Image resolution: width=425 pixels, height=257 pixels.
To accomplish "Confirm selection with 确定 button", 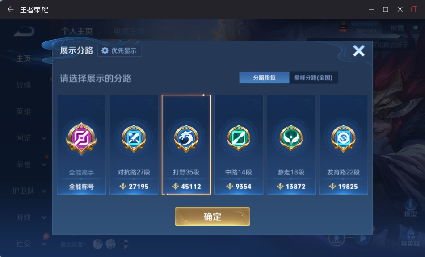I will point(212,216).
